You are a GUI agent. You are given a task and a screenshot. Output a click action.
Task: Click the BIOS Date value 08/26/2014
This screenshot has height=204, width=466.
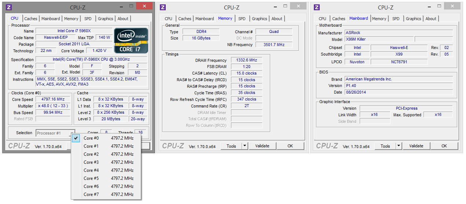click(x=399, y=92)
